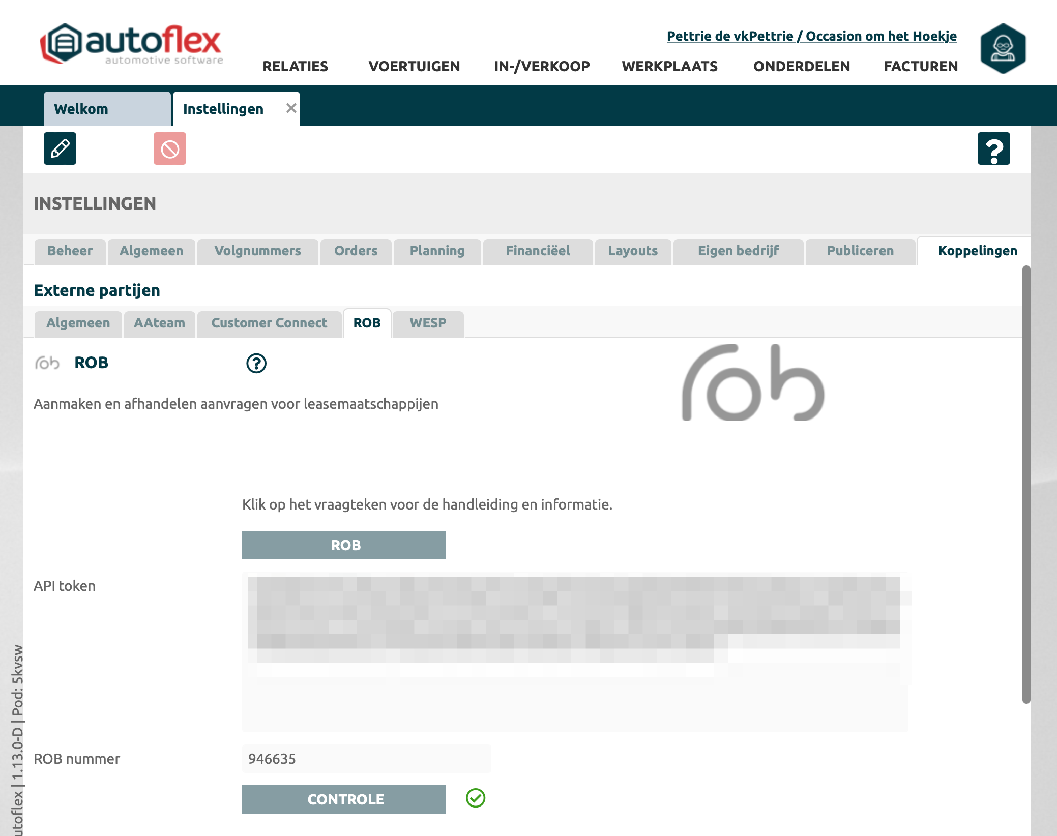
Task: Click the green checkmark status icon
Action: pos(476,798)
